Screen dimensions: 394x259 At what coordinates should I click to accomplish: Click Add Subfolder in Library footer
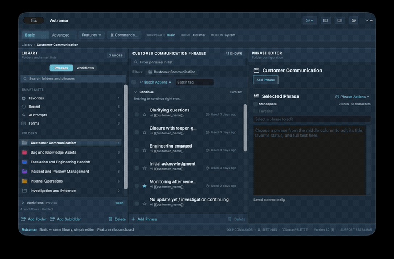click(66, 219)
